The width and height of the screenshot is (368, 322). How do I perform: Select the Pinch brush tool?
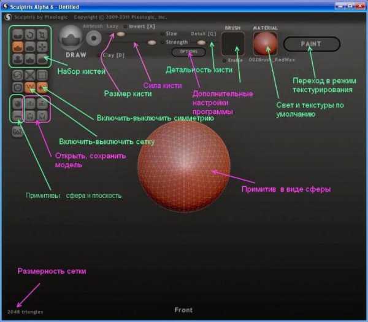30,59
